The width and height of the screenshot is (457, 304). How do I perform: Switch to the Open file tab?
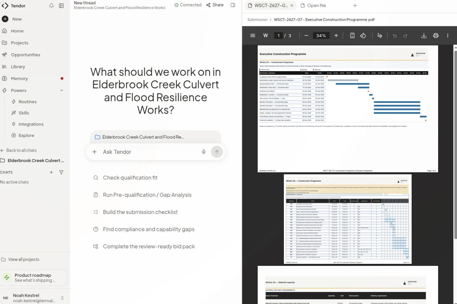click(313, 6)
